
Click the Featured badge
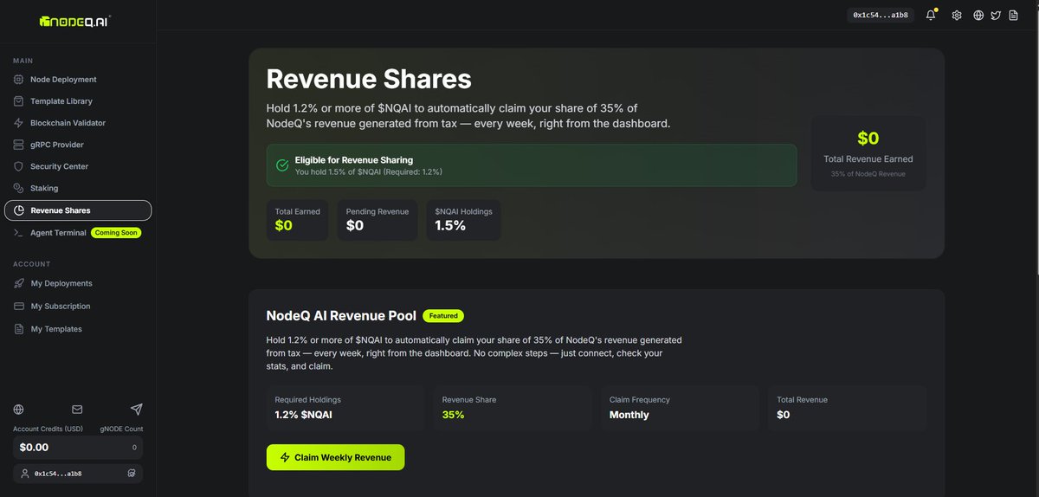(x=443, y=316)
